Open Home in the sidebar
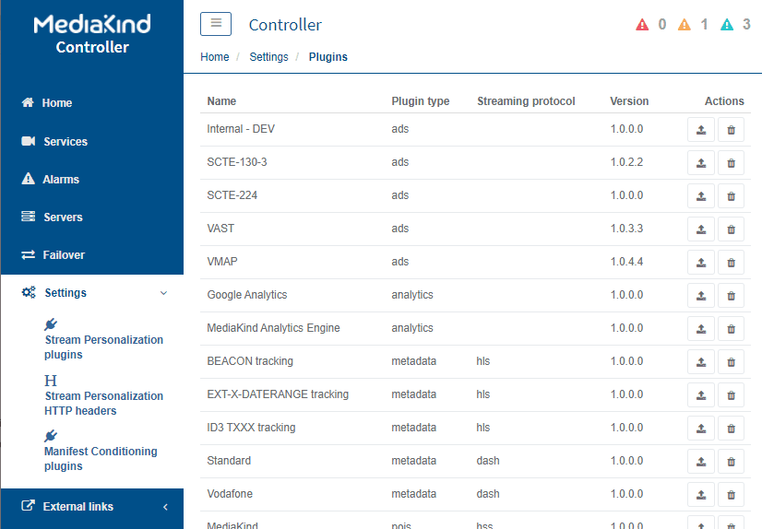The image size is (762, 529). pyautogui.click(x=47, y=103)
